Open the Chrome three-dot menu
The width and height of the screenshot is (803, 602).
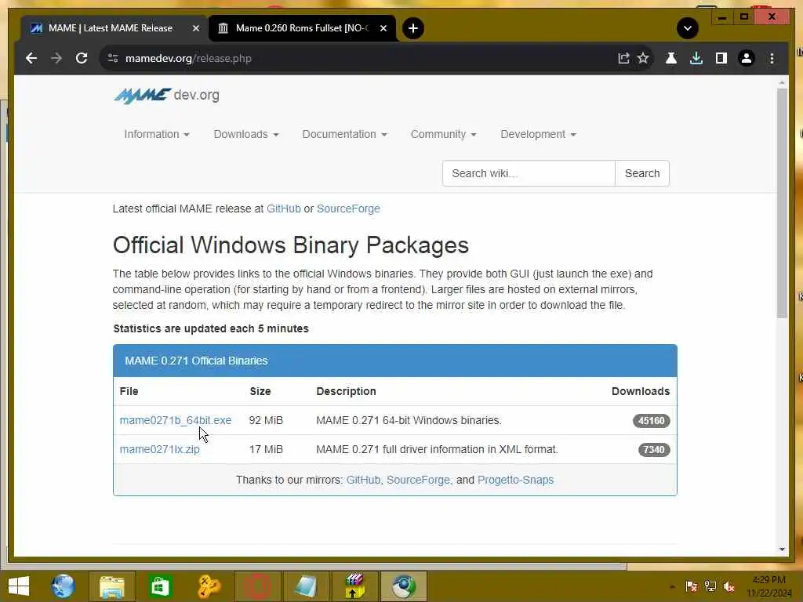pos(772,58)
